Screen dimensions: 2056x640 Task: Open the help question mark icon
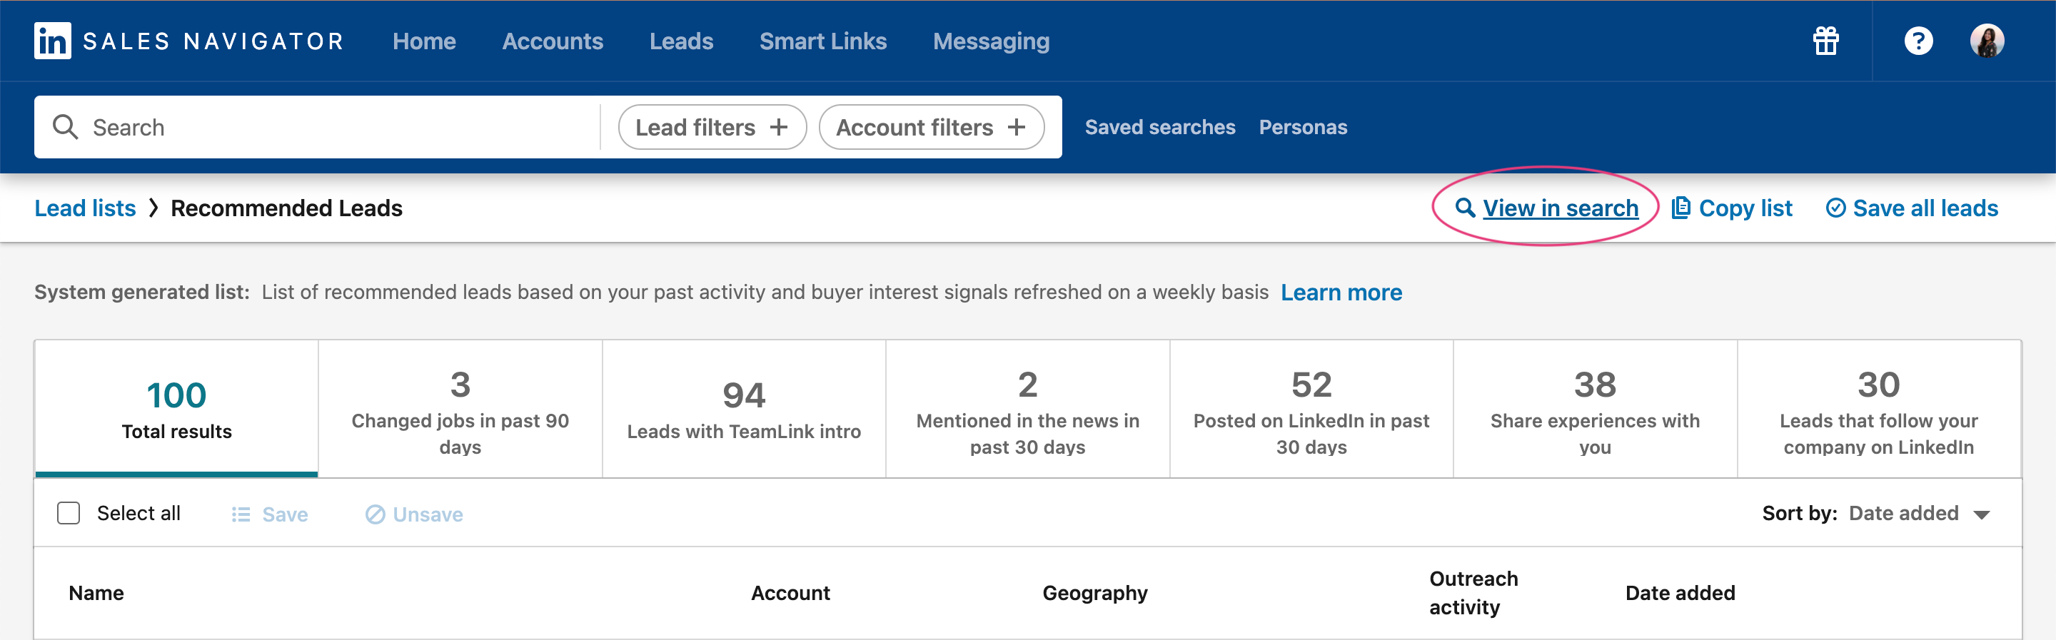[x=1918, y=41]
